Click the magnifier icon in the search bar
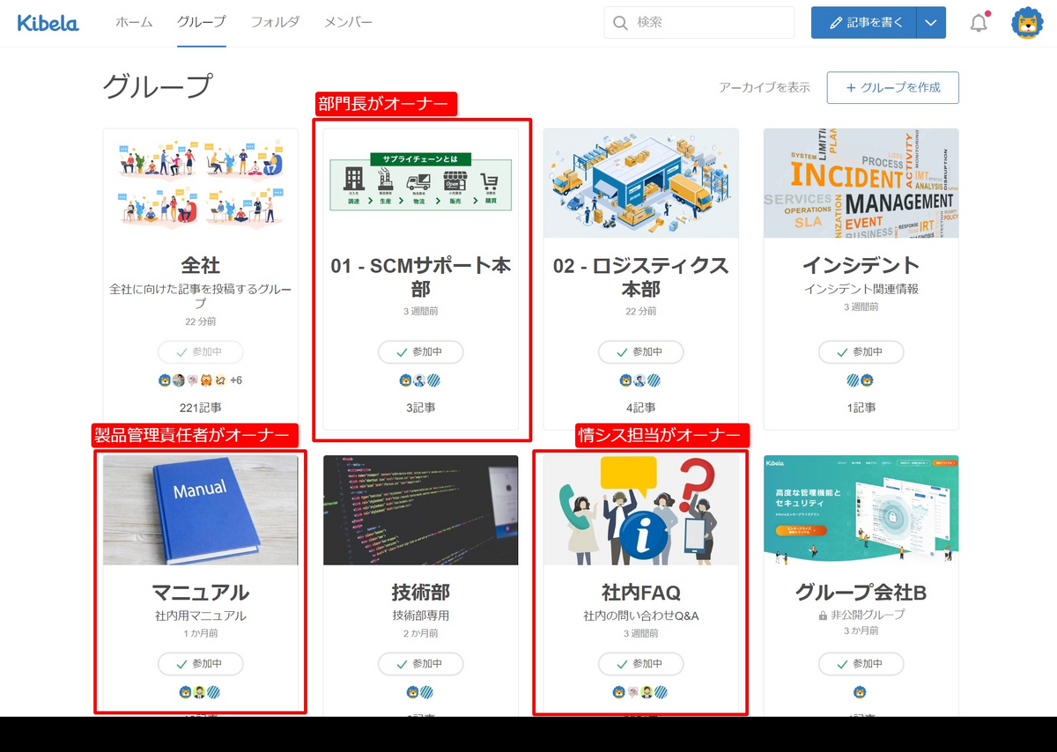The height and width of the screenshot is (752, 1057). tap(620, 22)
